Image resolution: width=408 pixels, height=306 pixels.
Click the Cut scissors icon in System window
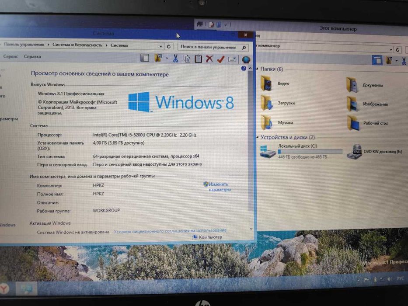pos(176,58)
